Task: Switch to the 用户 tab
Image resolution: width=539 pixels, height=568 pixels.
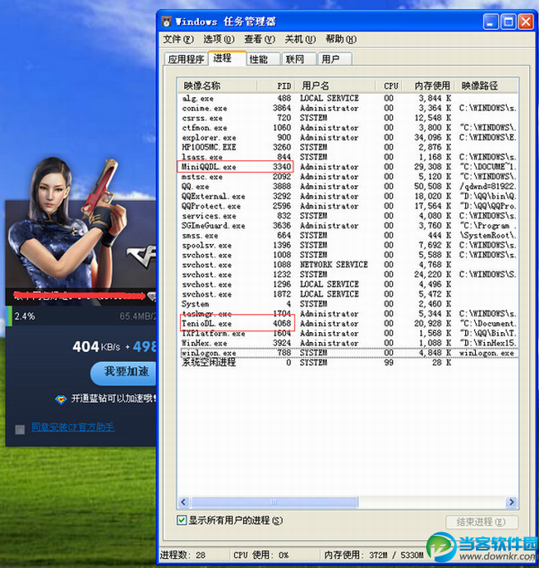Action: point(335,59)
